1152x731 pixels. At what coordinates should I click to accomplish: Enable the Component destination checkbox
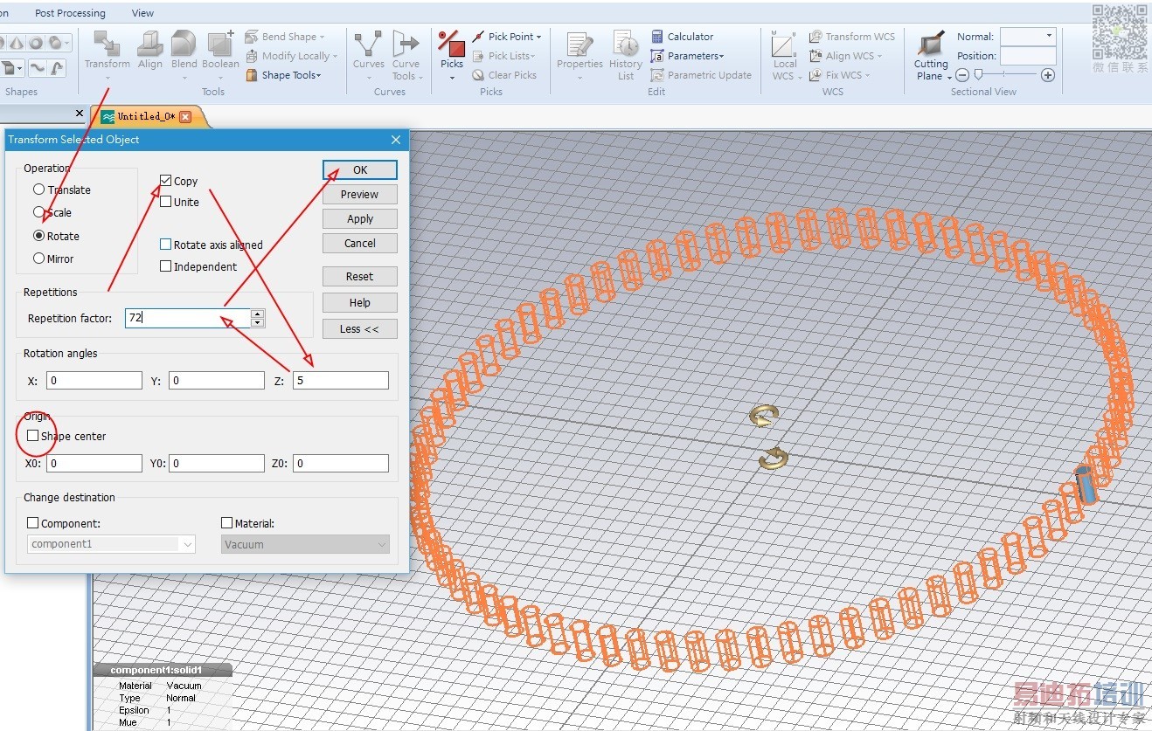(x=33, y=523)
